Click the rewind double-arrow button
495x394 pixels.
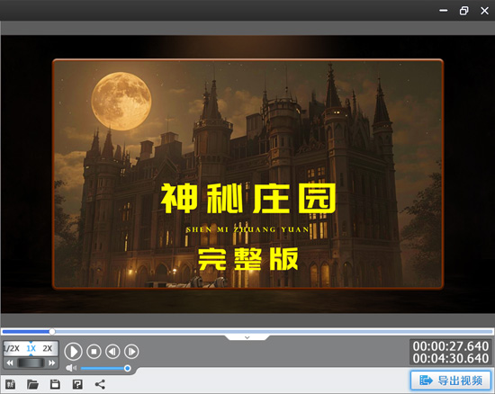pos(10,363)
